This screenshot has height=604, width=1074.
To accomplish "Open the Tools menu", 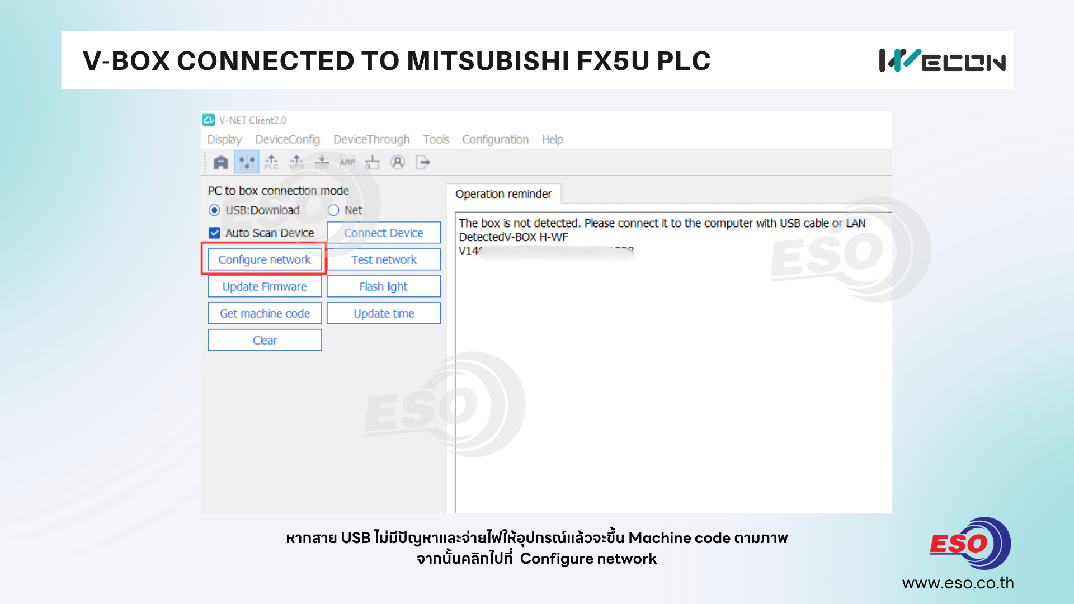I will [x=436, y=139].
